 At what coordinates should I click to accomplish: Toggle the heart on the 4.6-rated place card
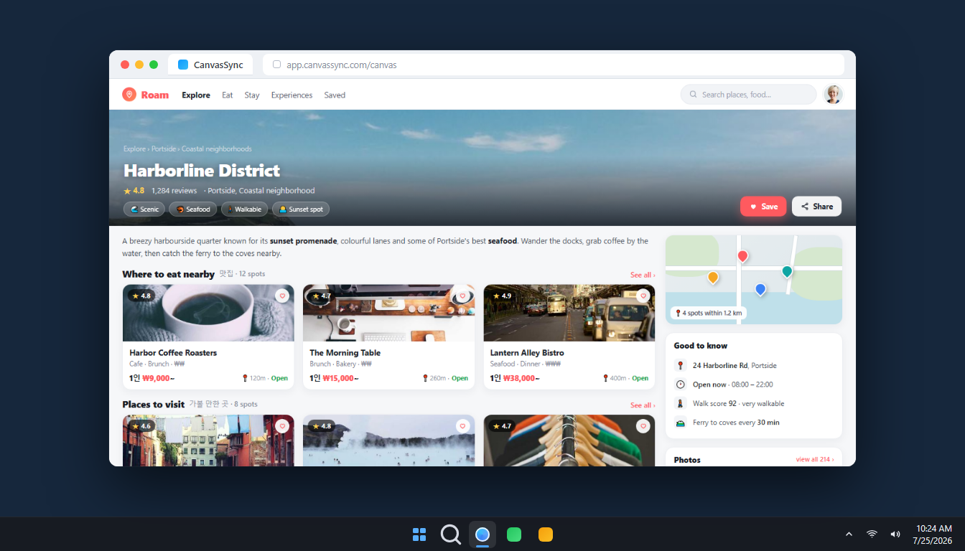coord(282,426)
